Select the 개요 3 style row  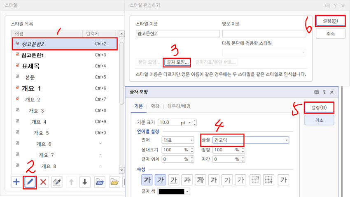point(65,111)
